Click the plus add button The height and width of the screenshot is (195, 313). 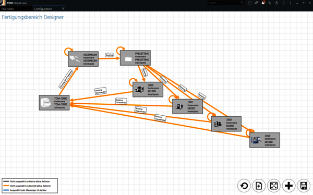point(288,186)
